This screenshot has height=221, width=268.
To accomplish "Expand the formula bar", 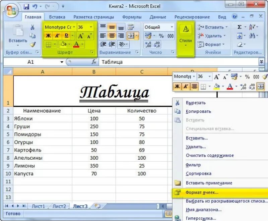I will 261,62.
